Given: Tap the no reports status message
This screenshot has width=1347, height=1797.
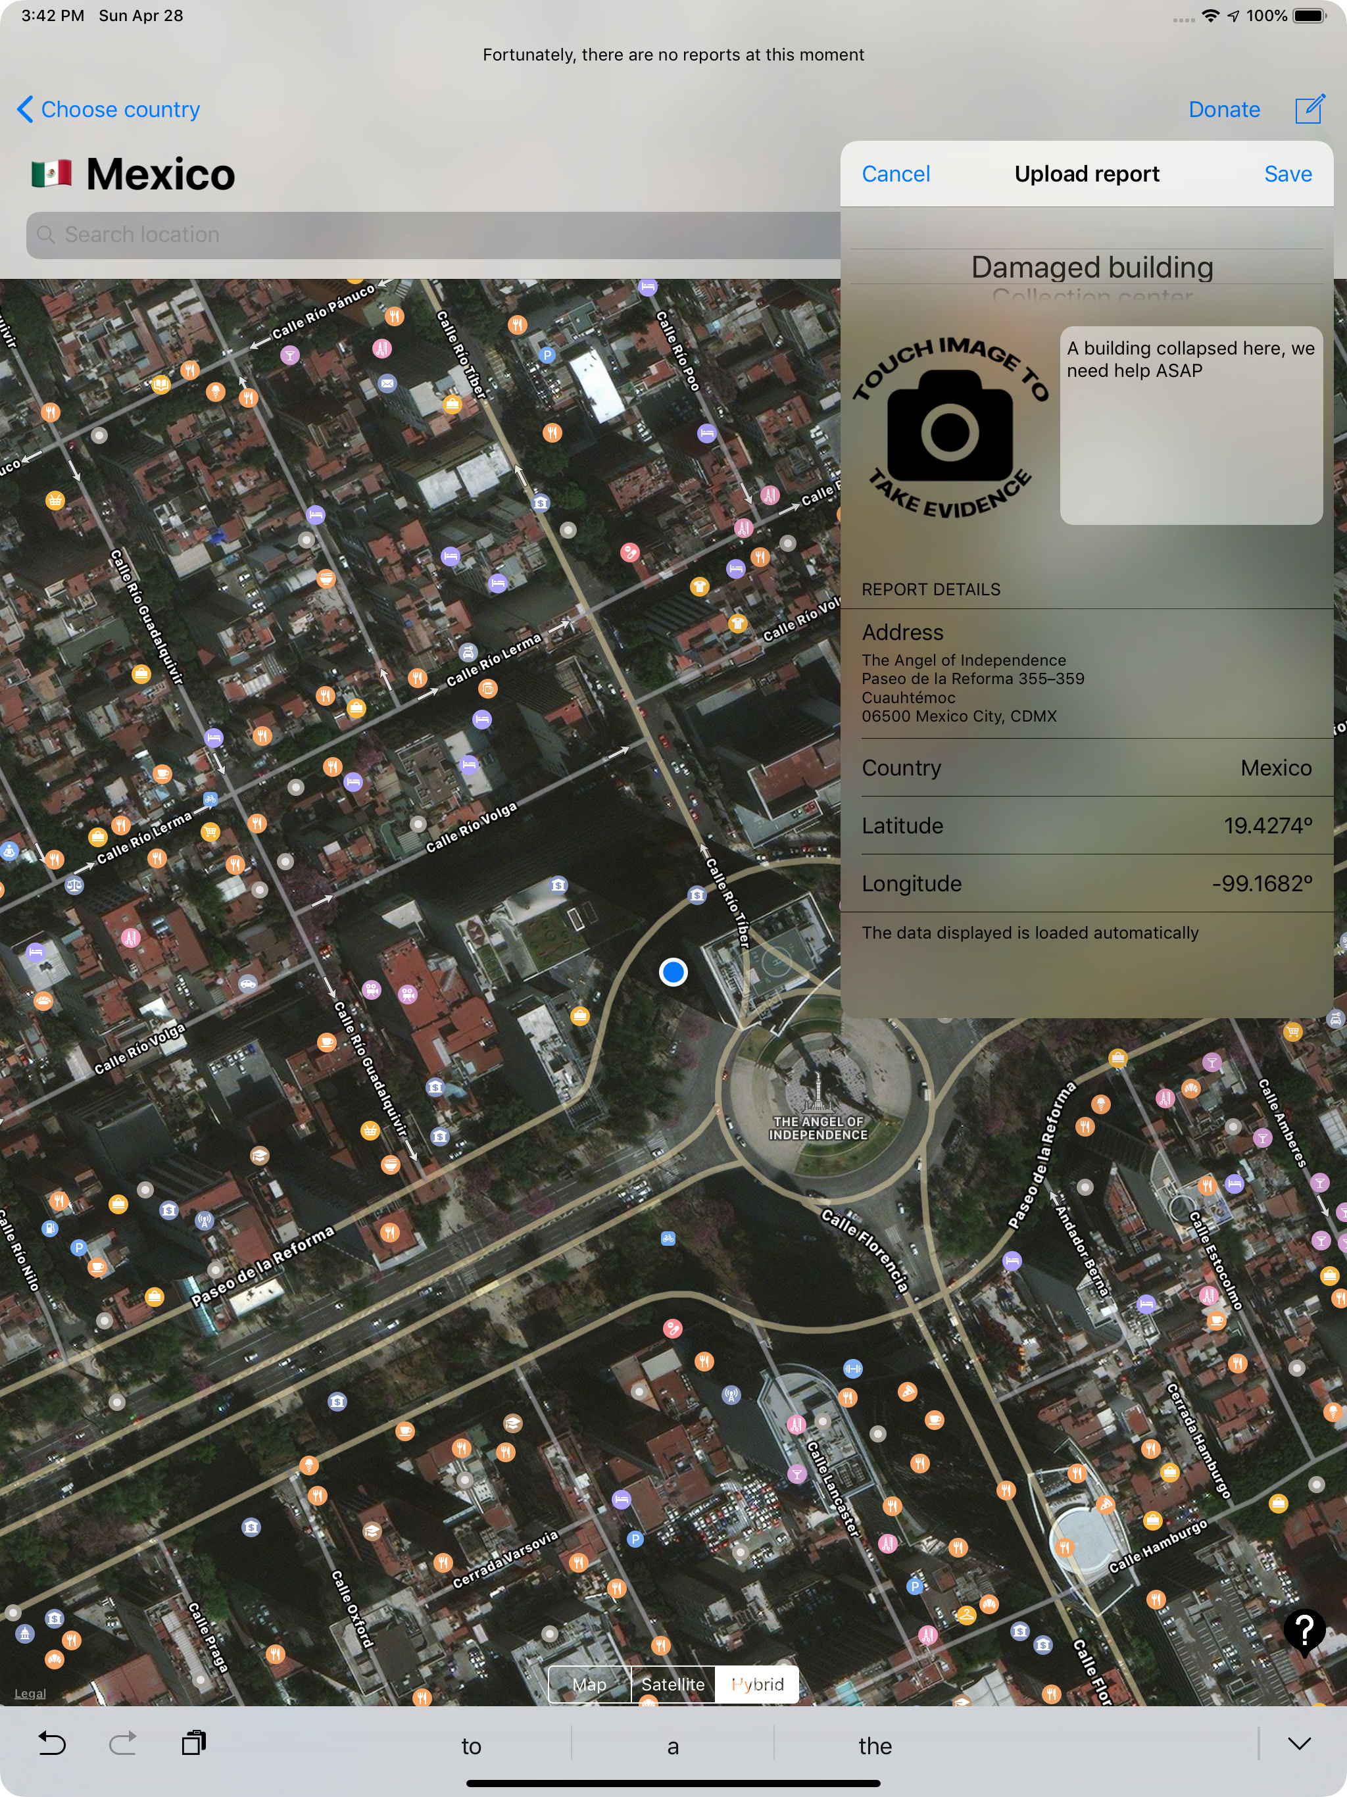Looking at the screenshot, I should (673, 55).
